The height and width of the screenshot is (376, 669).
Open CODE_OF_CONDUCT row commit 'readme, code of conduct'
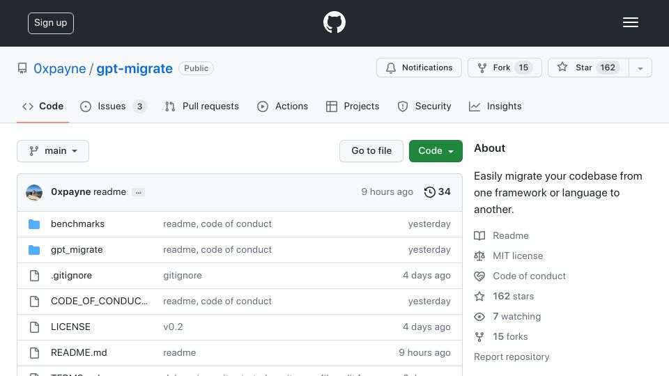217,301
